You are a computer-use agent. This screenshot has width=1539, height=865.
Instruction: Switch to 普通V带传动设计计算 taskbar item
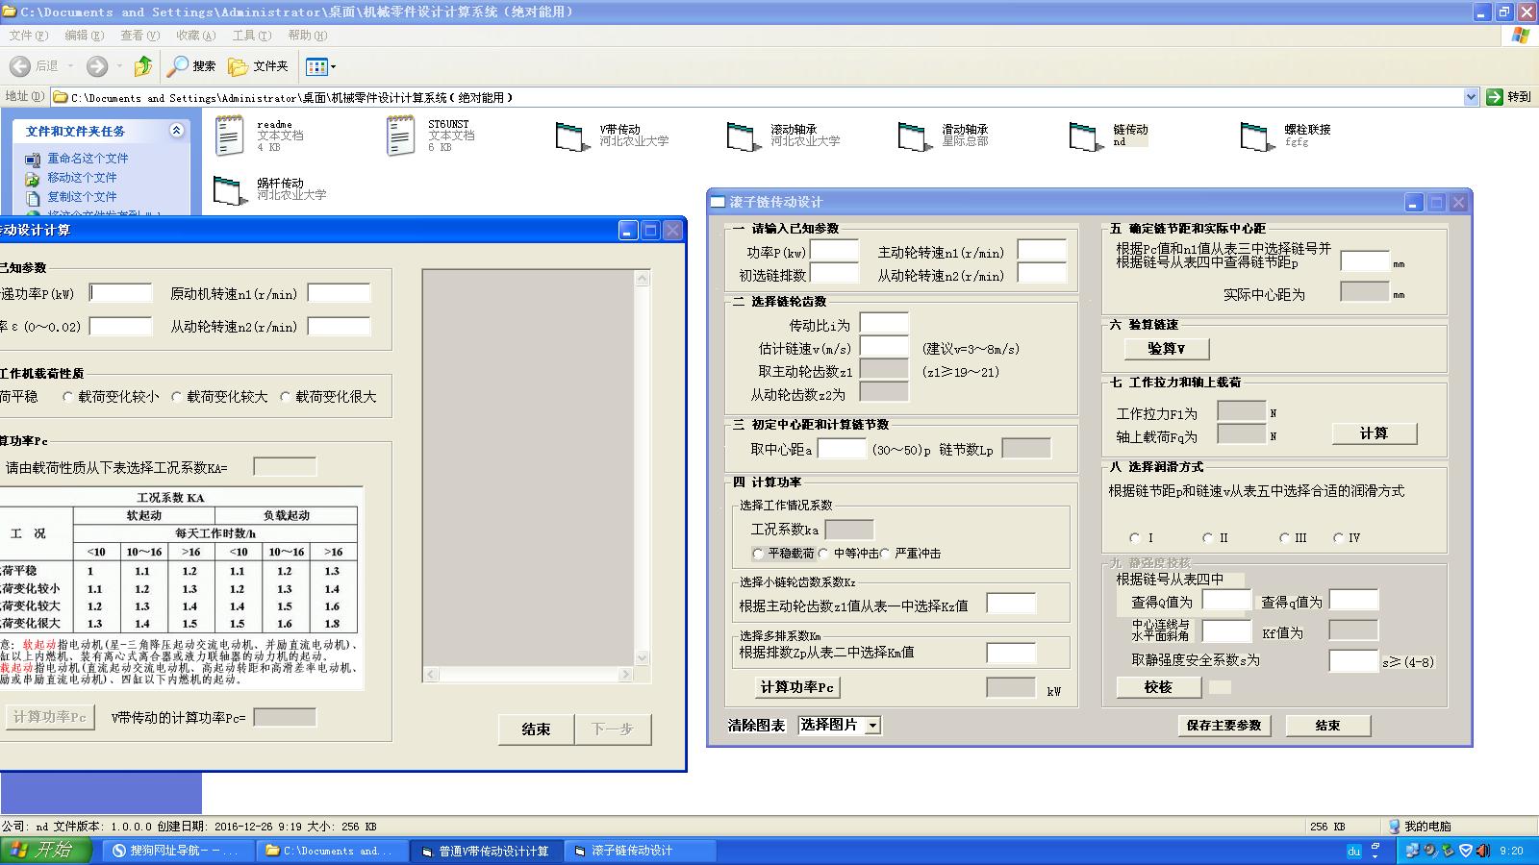point(485,851)
